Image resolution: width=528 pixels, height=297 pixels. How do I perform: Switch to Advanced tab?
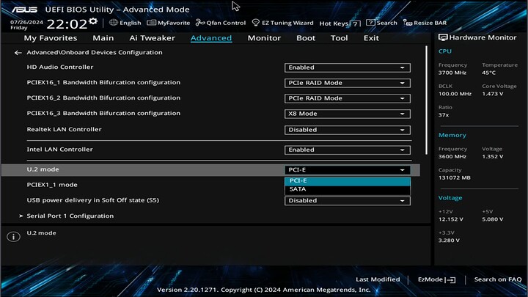(211, 38)
